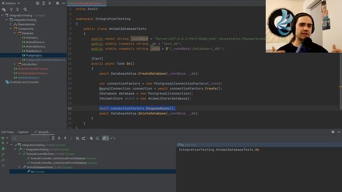The image size is (342, 192).
Task: Collapse IntegrationTesting root in test tree
Action: coord(11,145)
